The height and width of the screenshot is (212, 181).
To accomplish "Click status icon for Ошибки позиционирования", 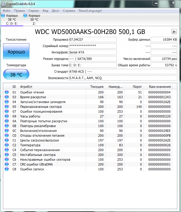I will point(7,111).
